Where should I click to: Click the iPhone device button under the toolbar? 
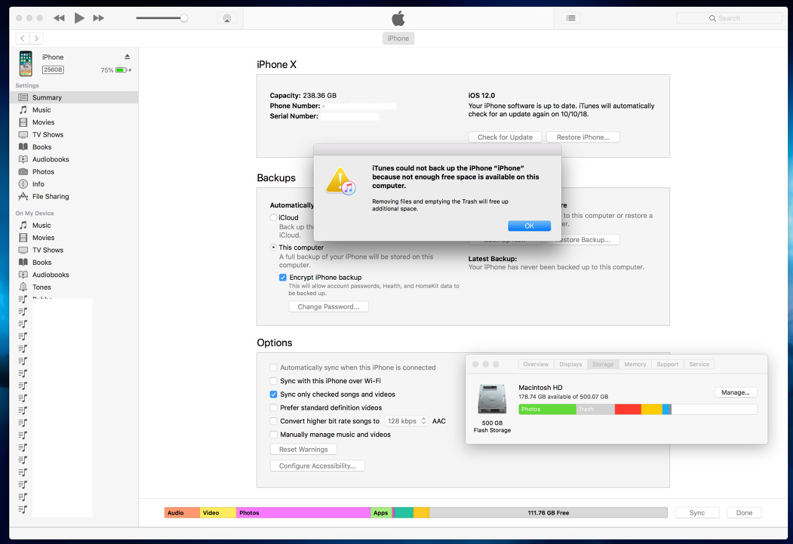398,38
